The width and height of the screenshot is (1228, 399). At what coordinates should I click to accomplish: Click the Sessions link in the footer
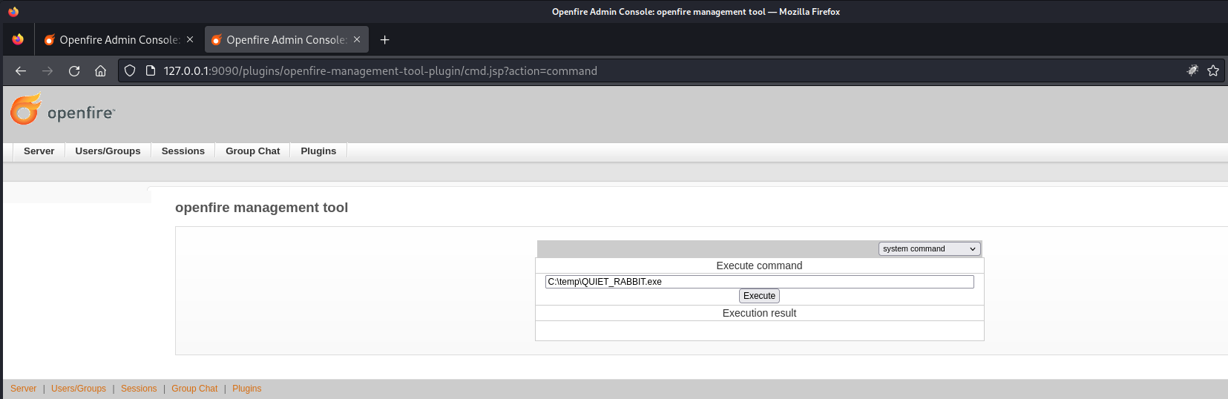pos(139,389)
